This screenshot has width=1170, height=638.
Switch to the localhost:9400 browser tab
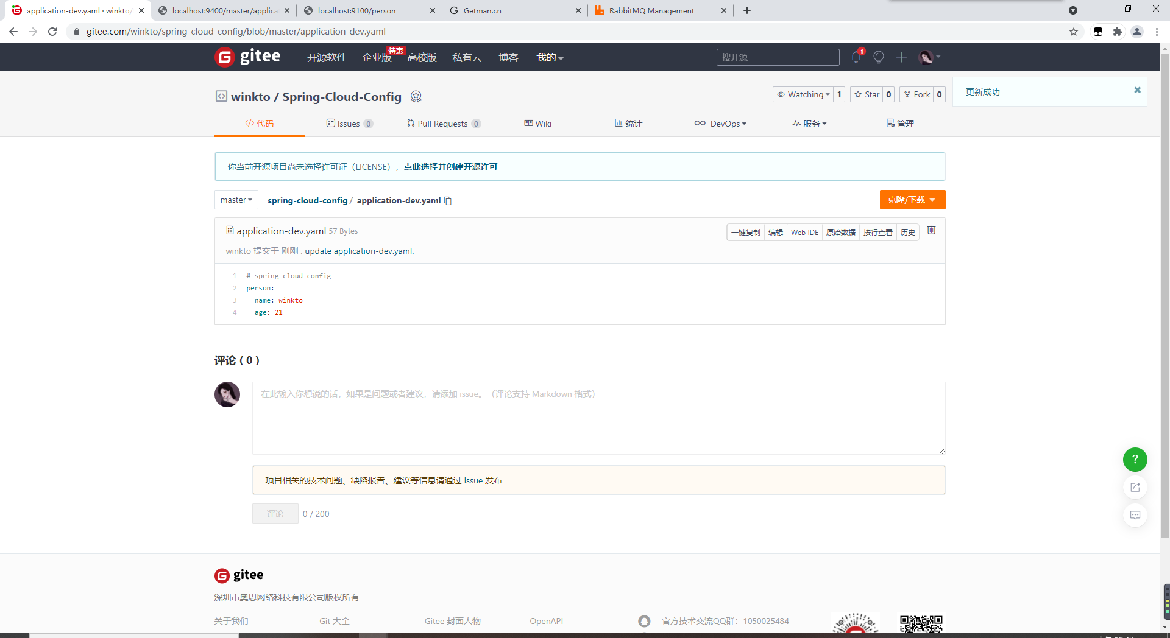(x=224, y=10)
